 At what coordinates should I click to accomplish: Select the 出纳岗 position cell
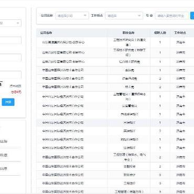click(x=128, y=70)
